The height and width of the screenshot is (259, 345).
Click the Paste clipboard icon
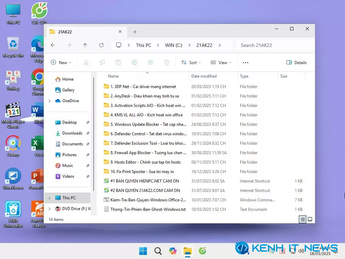pyautogui.click(x=118, y=62)
